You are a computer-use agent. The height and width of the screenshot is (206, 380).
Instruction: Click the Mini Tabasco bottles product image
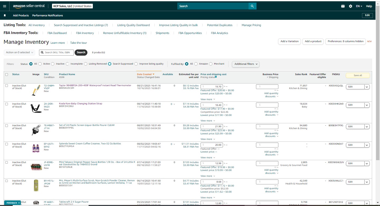[x=36, y=166]
